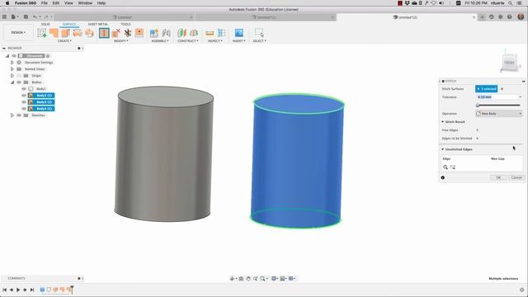528x297 pixels.
Task: Toggle visibility eye of Body4
Action: coord(24,108)
